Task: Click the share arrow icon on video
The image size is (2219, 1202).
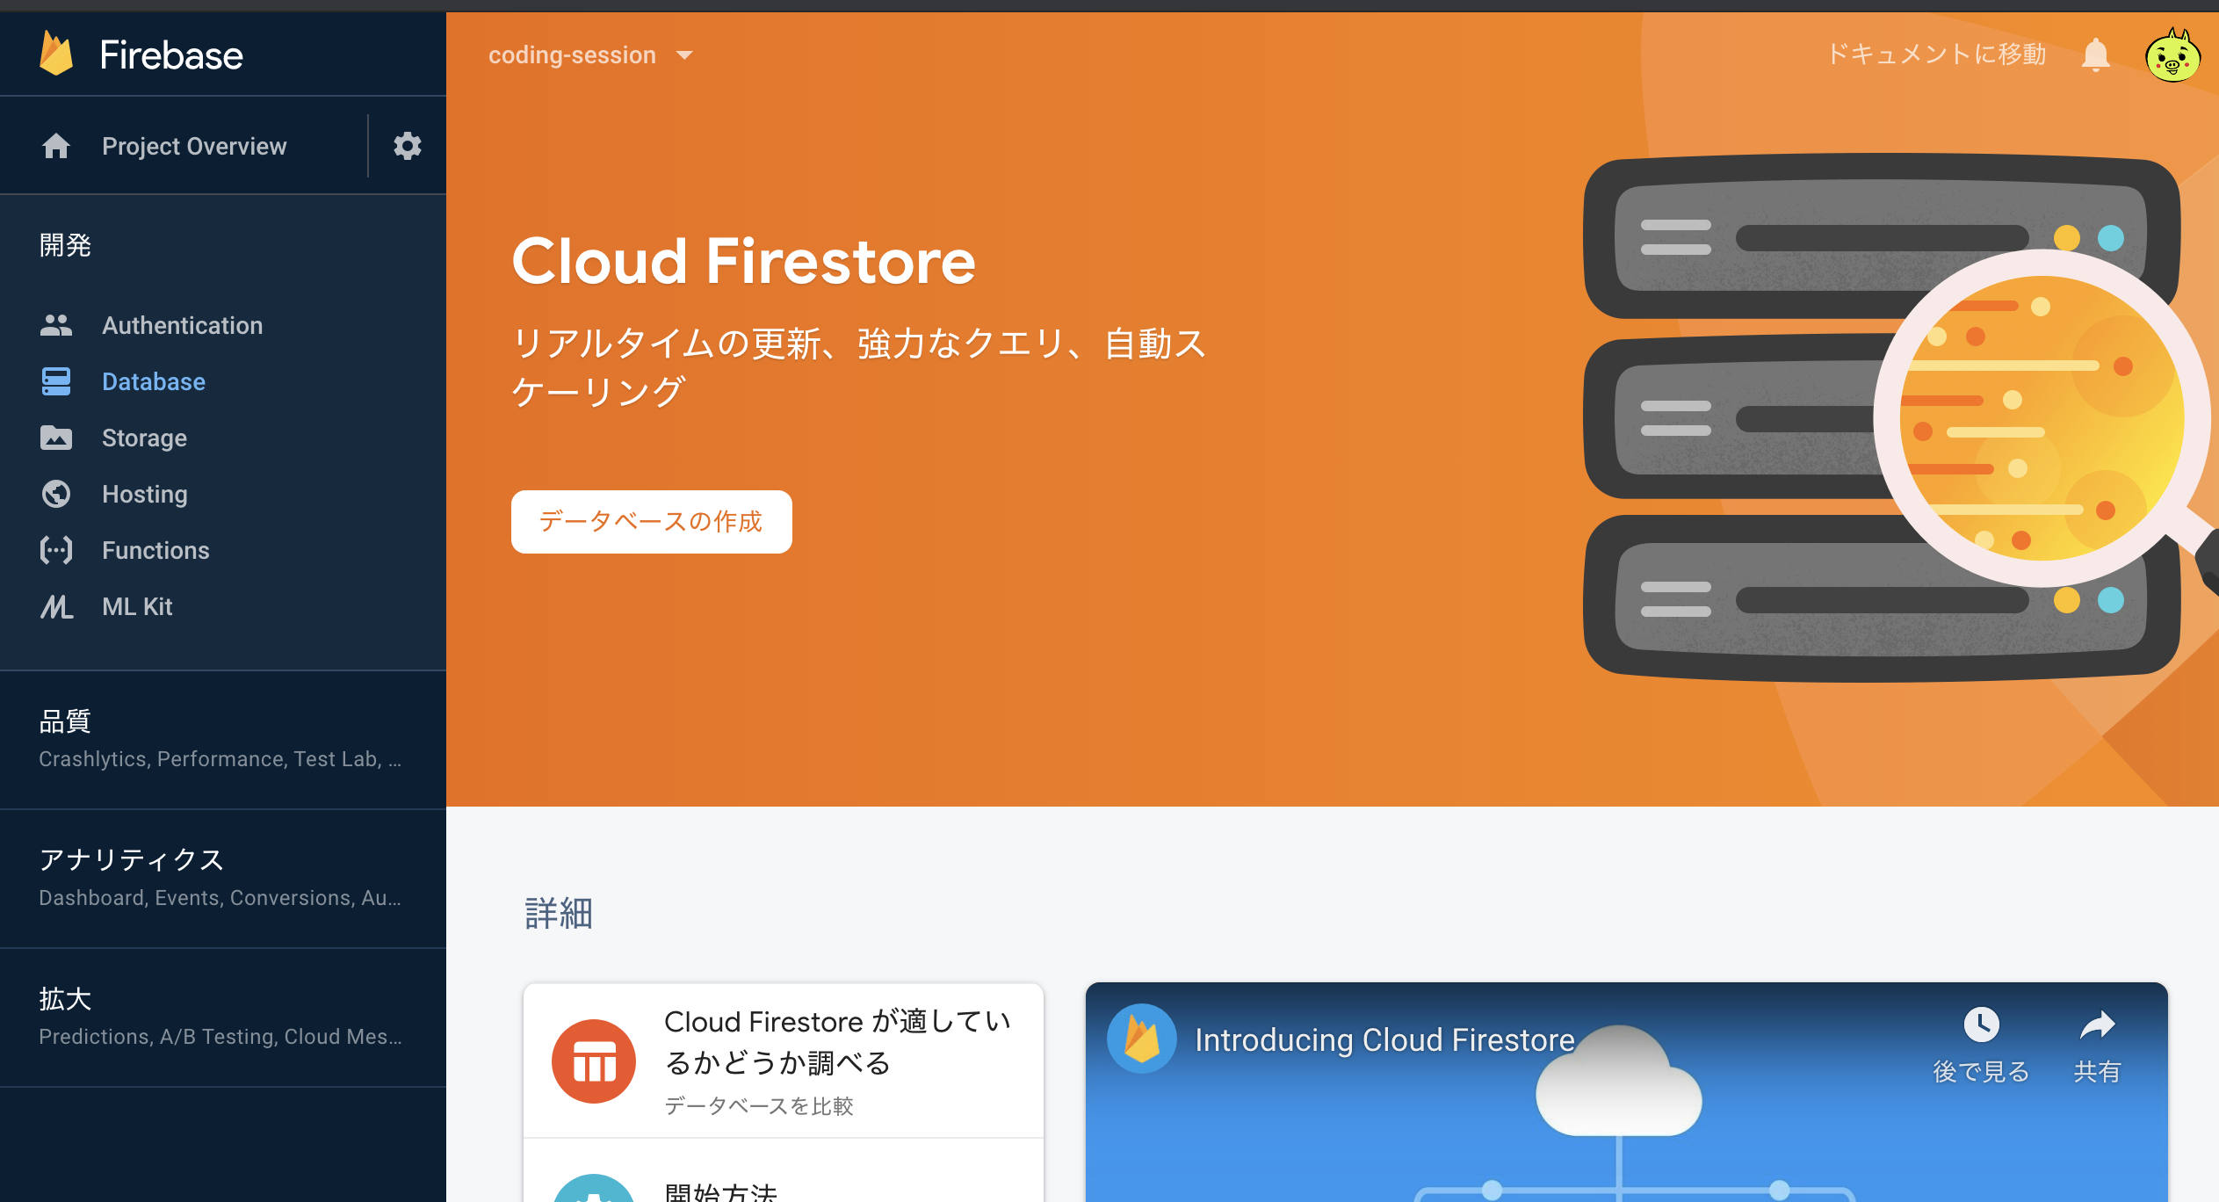Action: pos(2097,1025)
